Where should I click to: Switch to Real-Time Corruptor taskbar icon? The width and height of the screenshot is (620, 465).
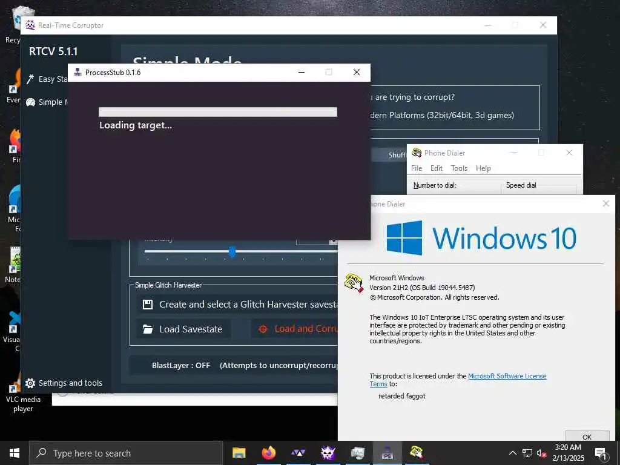328,453
